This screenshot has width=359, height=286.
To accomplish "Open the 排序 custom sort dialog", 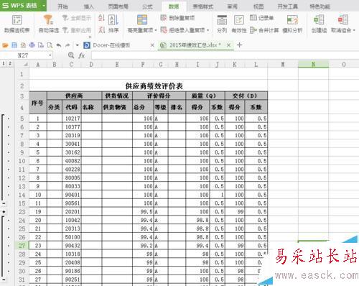I will tap(113, 24).
